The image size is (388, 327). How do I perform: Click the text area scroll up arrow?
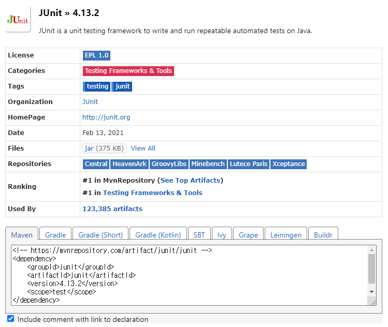pyautogui.click(x=371, y=250)
